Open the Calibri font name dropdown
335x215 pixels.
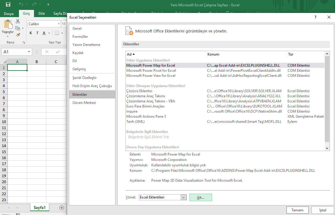[x=59, y=24]
